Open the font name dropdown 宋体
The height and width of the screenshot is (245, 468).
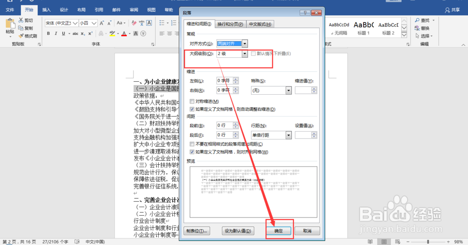(75, 23)
